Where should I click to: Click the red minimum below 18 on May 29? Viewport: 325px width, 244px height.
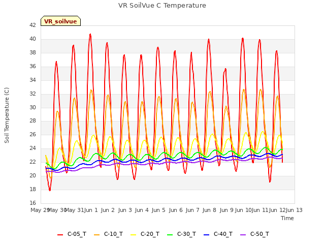tap(50, 190)
